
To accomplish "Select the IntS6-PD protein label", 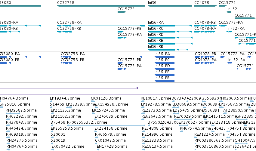I will 162,66.
